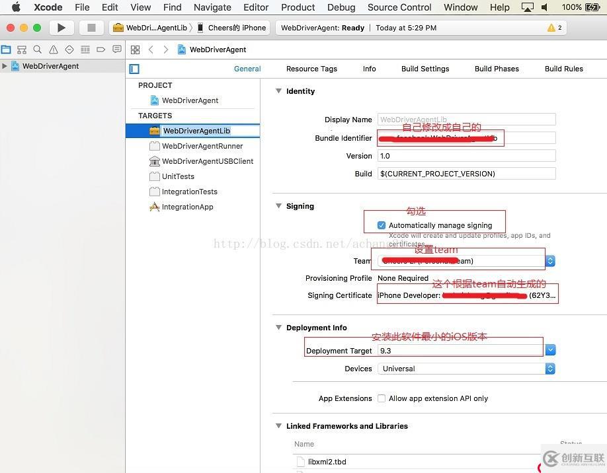Toggle the project and targets list sidebar icon

[135, 69]
